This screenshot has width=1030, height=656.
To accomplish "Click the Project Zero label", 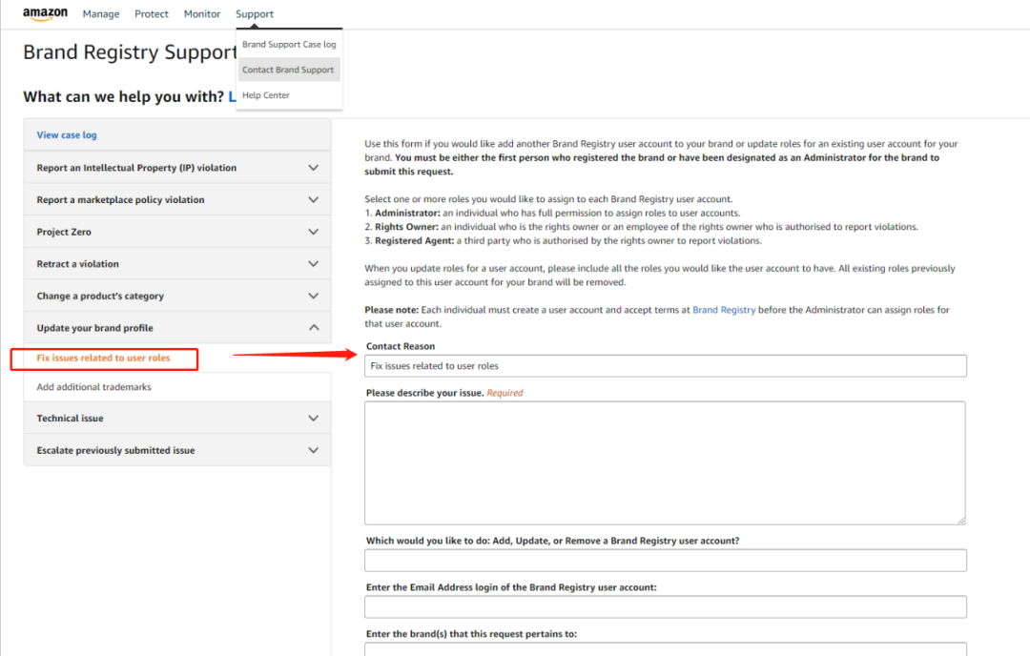I will tap(64, 232).
